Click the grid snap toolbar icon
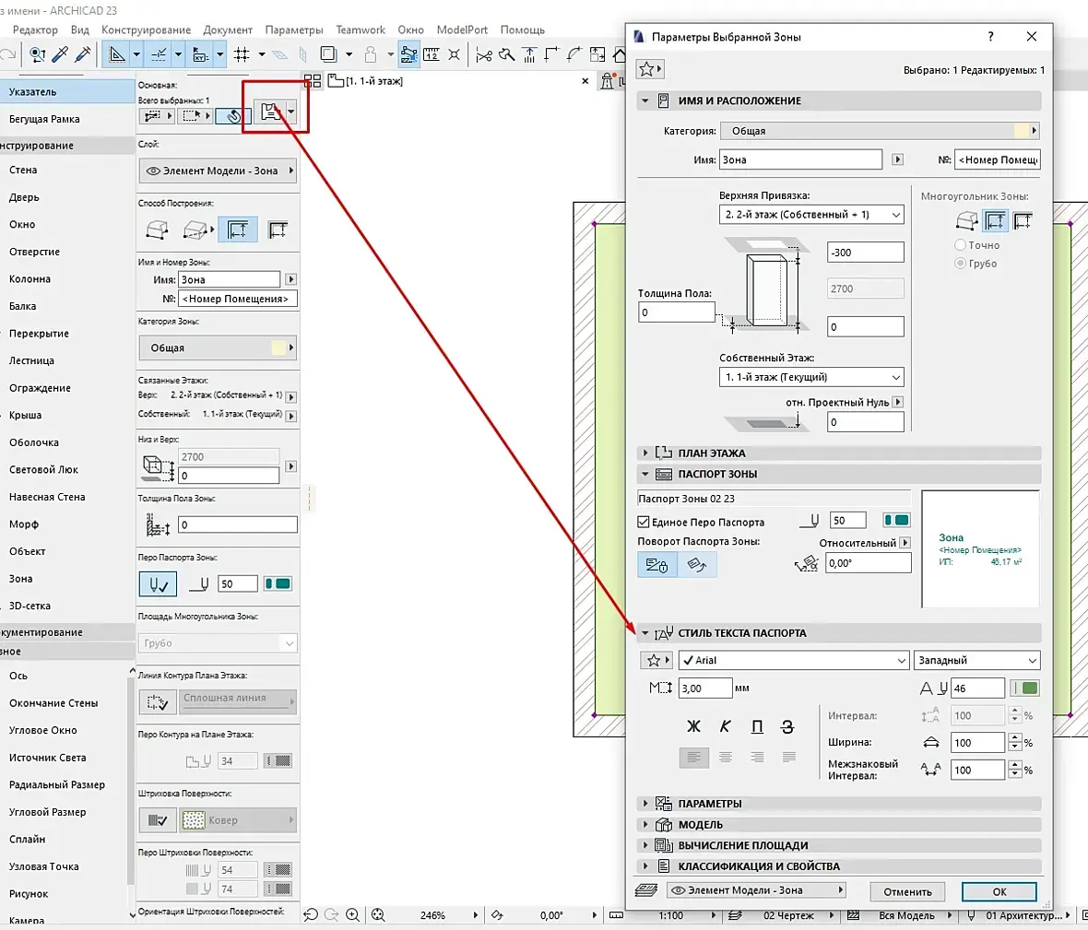Screen dimensions: 1088x930 point(242,54)
